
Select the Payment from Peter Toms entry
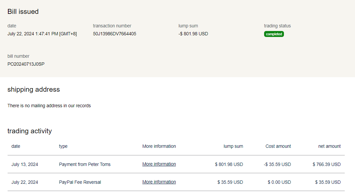click(85, 164)
